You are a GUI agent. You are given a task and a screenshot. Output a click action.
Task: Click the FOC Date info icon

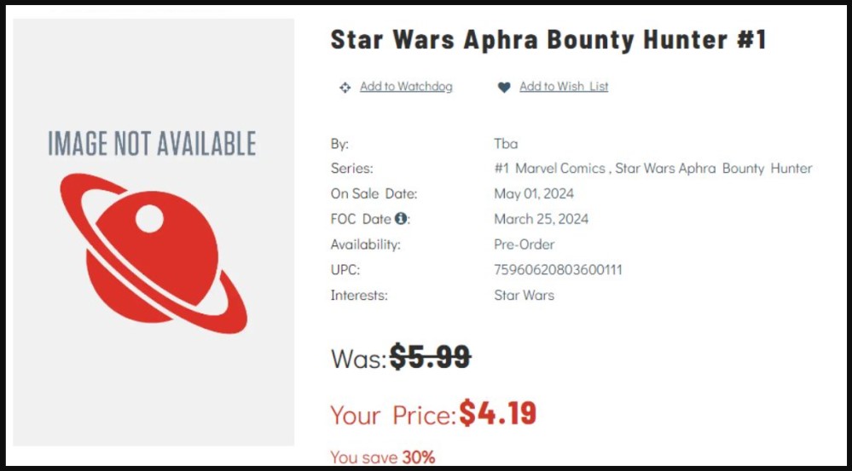click(400, 219)
